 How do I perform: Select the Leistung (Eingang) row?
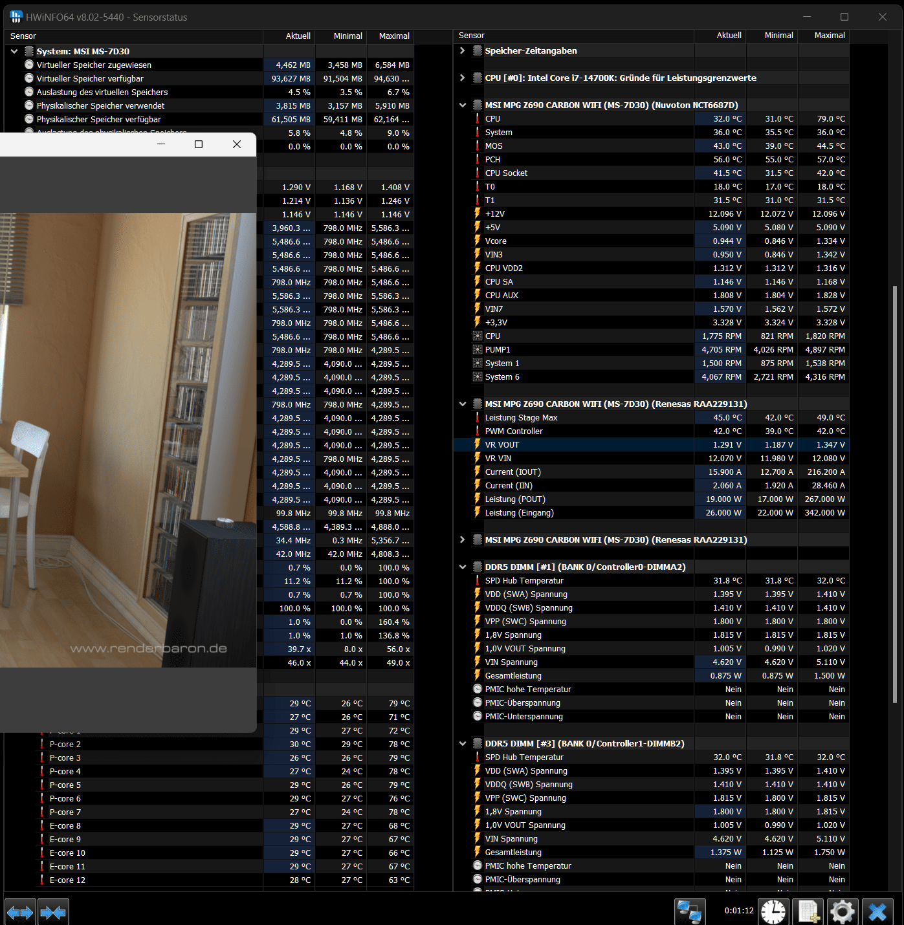coord(652,512)
